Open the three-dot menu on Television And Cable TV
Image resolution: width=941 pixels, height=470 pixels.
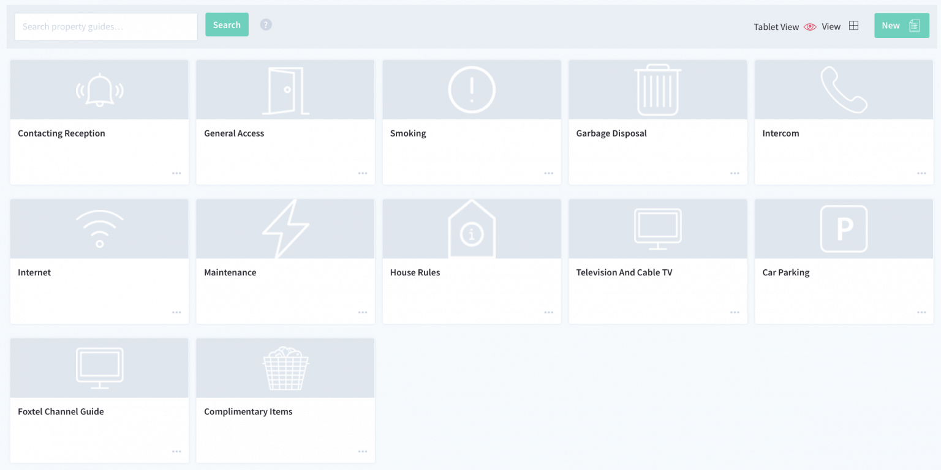click(x=735, y=313)
